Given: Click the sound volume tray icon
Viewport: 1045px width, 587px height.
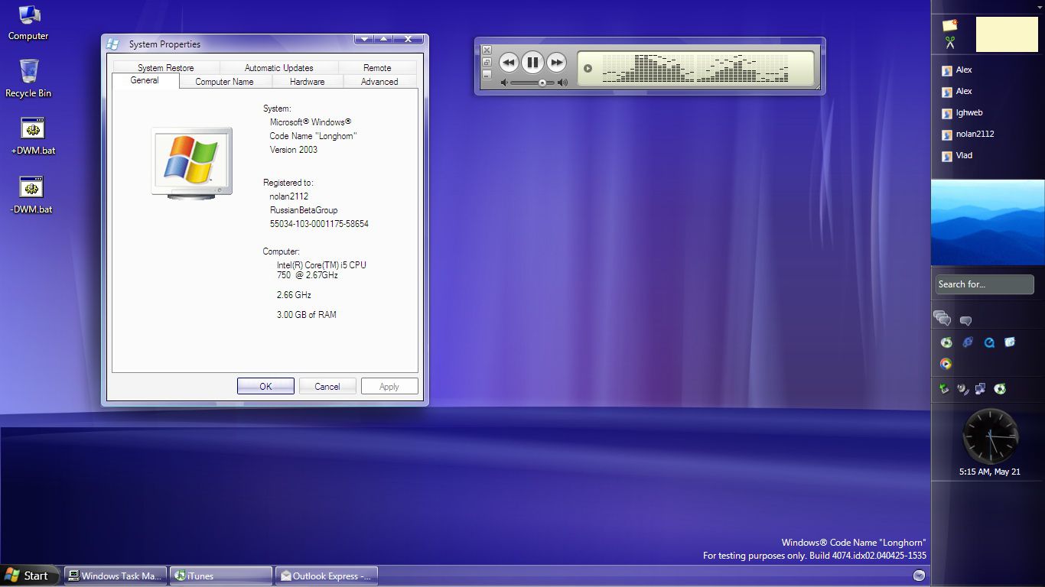Looking at the screenshot, I should pos(962,389).
